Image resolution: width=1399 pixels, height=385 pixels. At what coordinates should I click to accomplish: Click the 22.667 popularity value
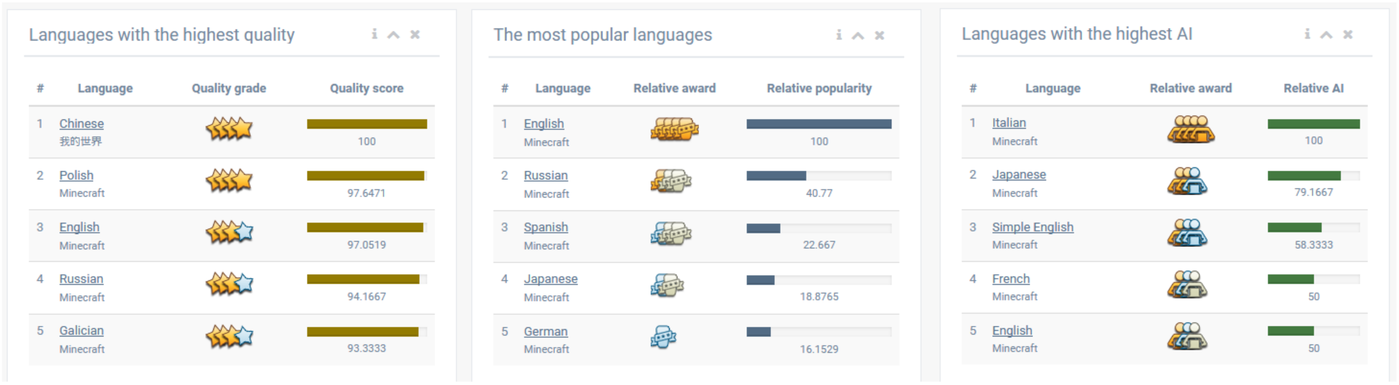coord(819,245)
